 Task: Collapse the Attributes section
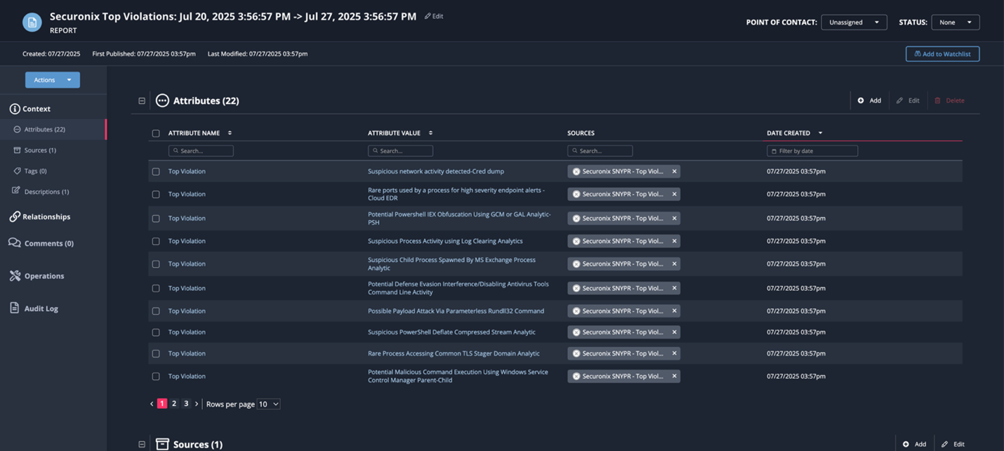coord(142,101)
